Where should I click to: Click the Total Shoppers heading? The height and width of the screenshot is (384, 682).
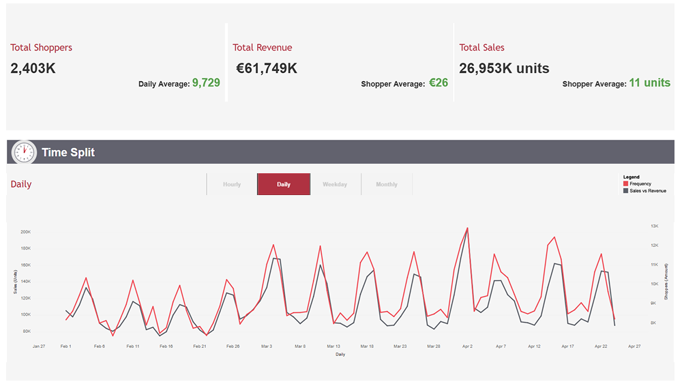click(42, 47)
